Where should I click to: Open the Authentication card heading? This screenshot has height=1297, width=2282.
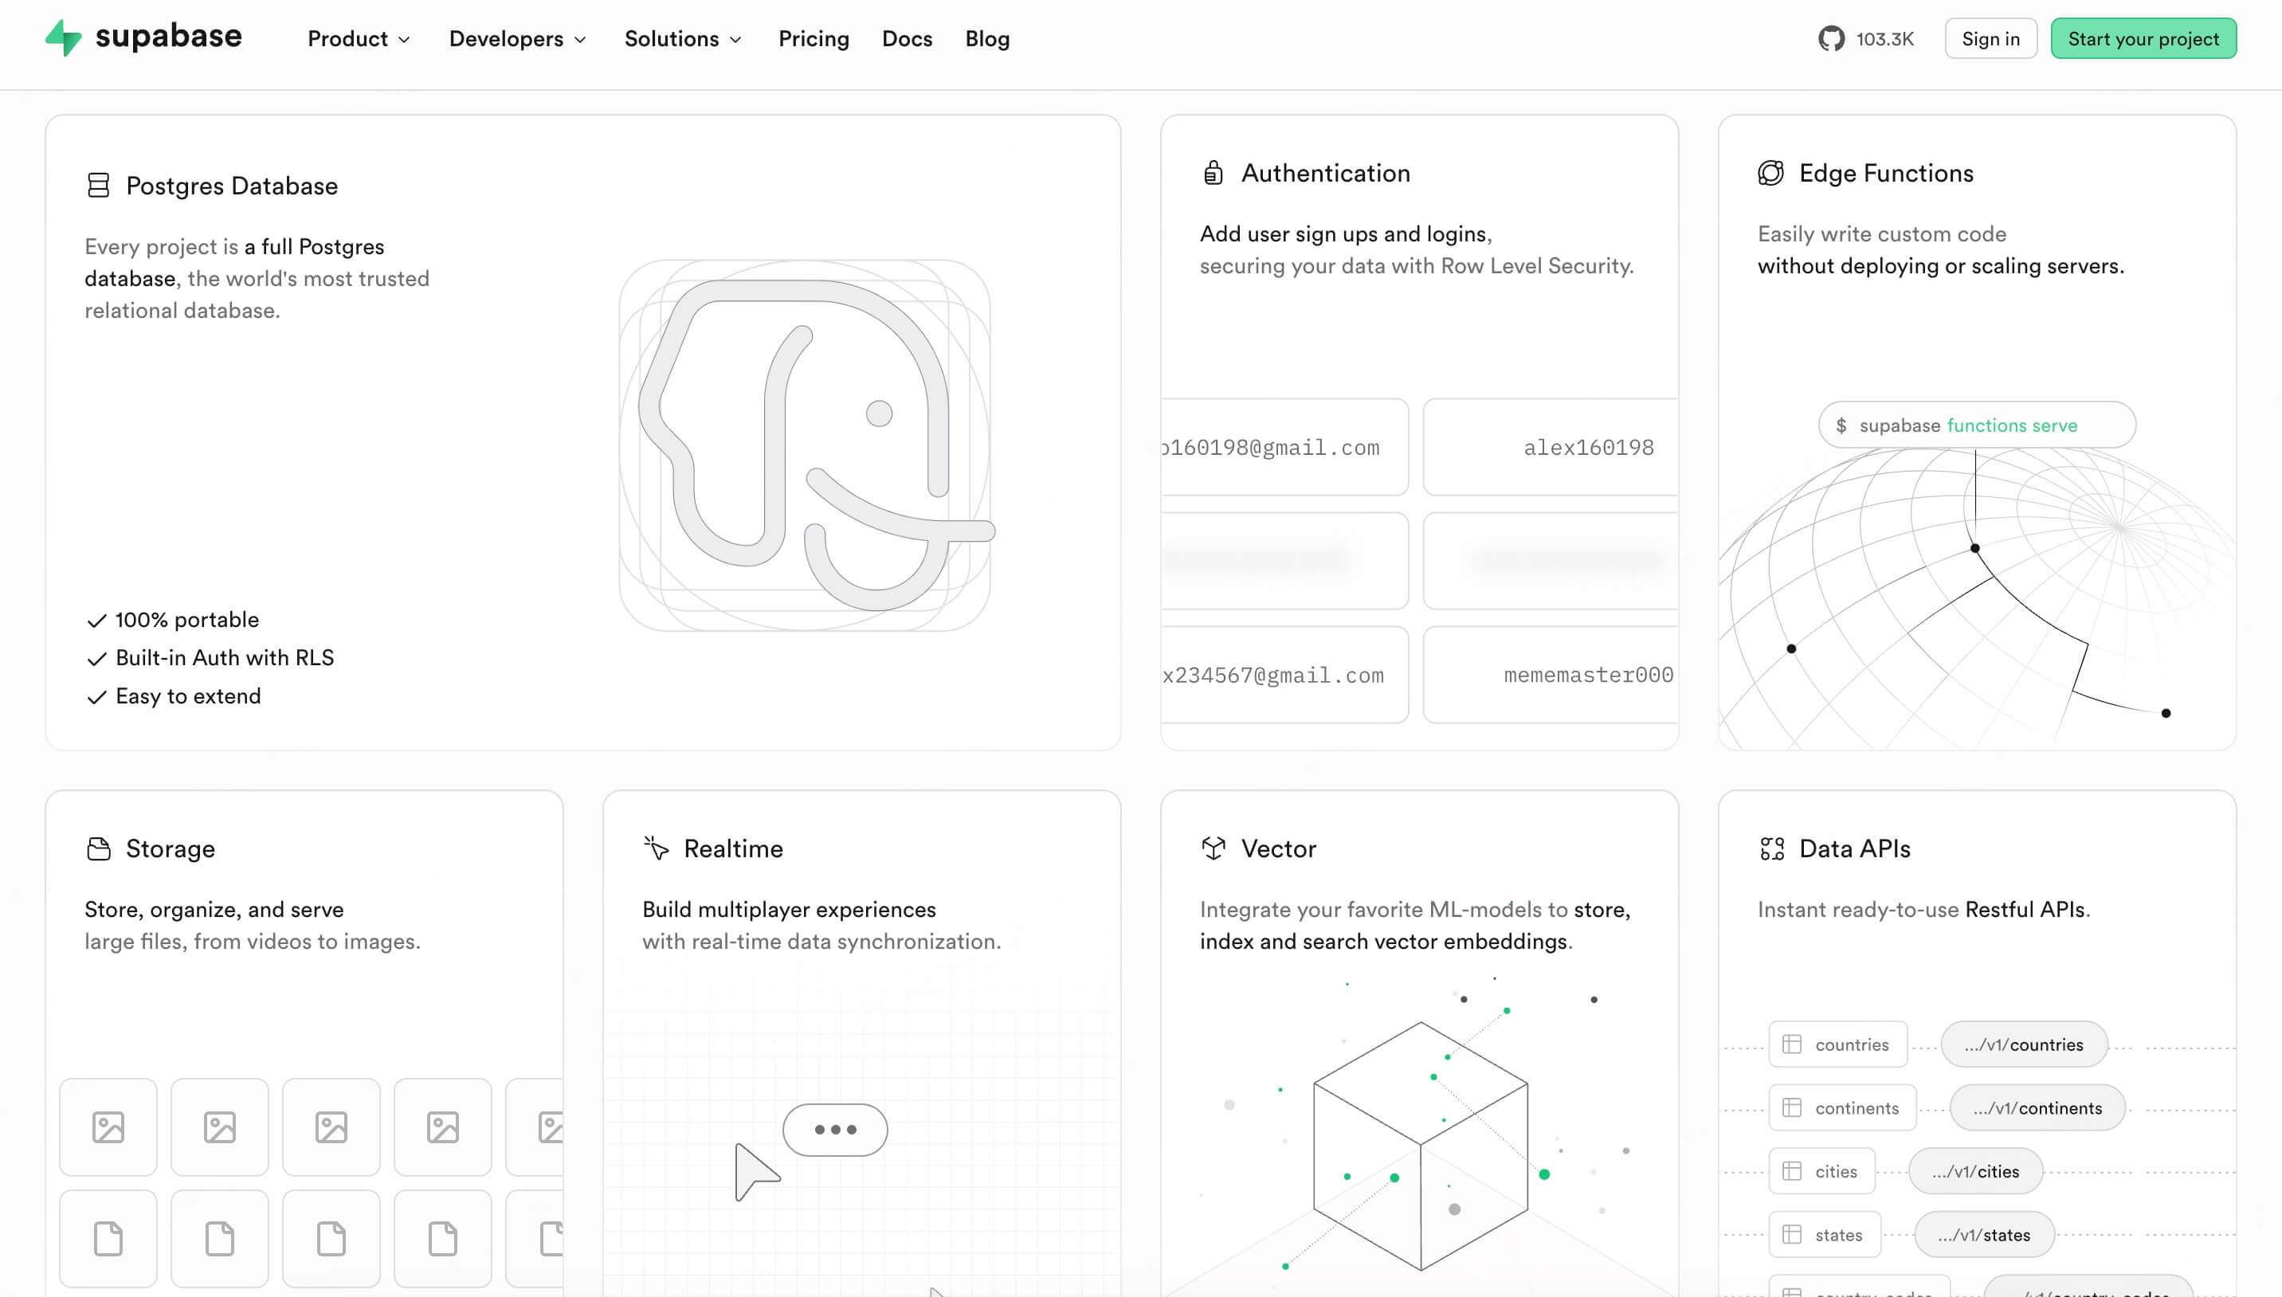click(x=1325, y=173)
